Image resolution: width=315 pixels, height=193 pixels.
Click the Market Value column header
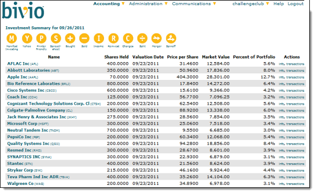(216, 57)
